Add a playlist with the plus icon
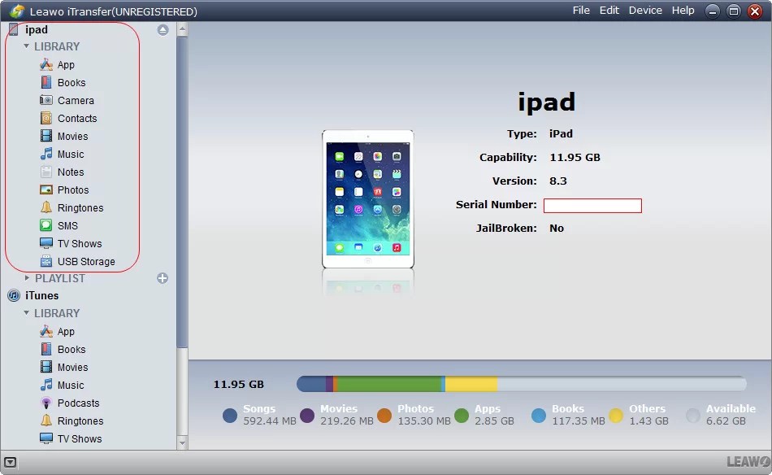 tap(163, 278)
